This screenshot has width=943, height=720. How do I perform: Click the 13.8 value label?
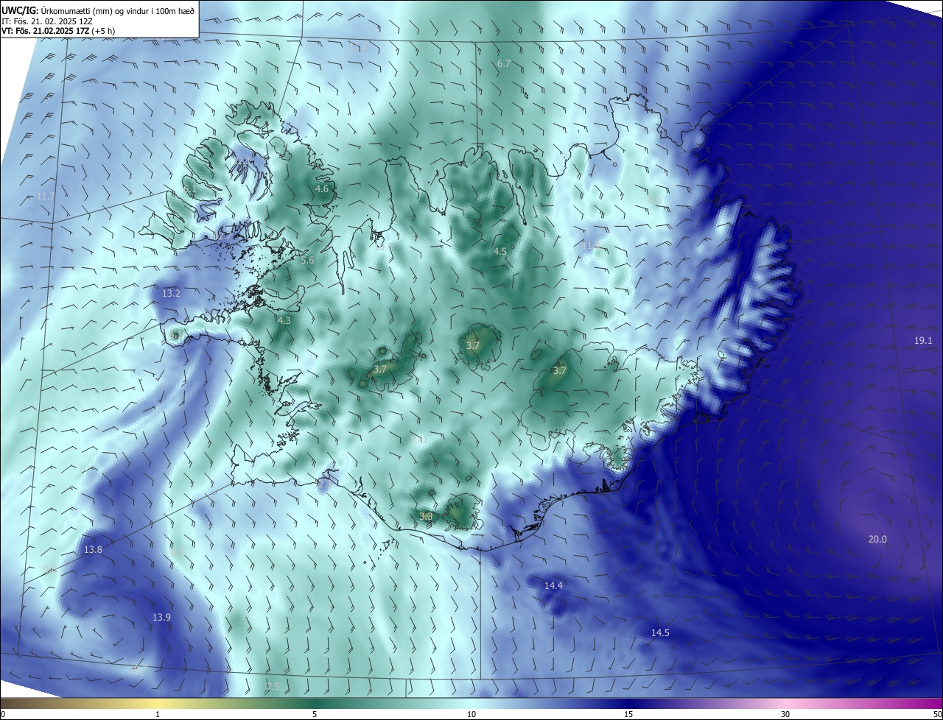(x=93, y=550)
